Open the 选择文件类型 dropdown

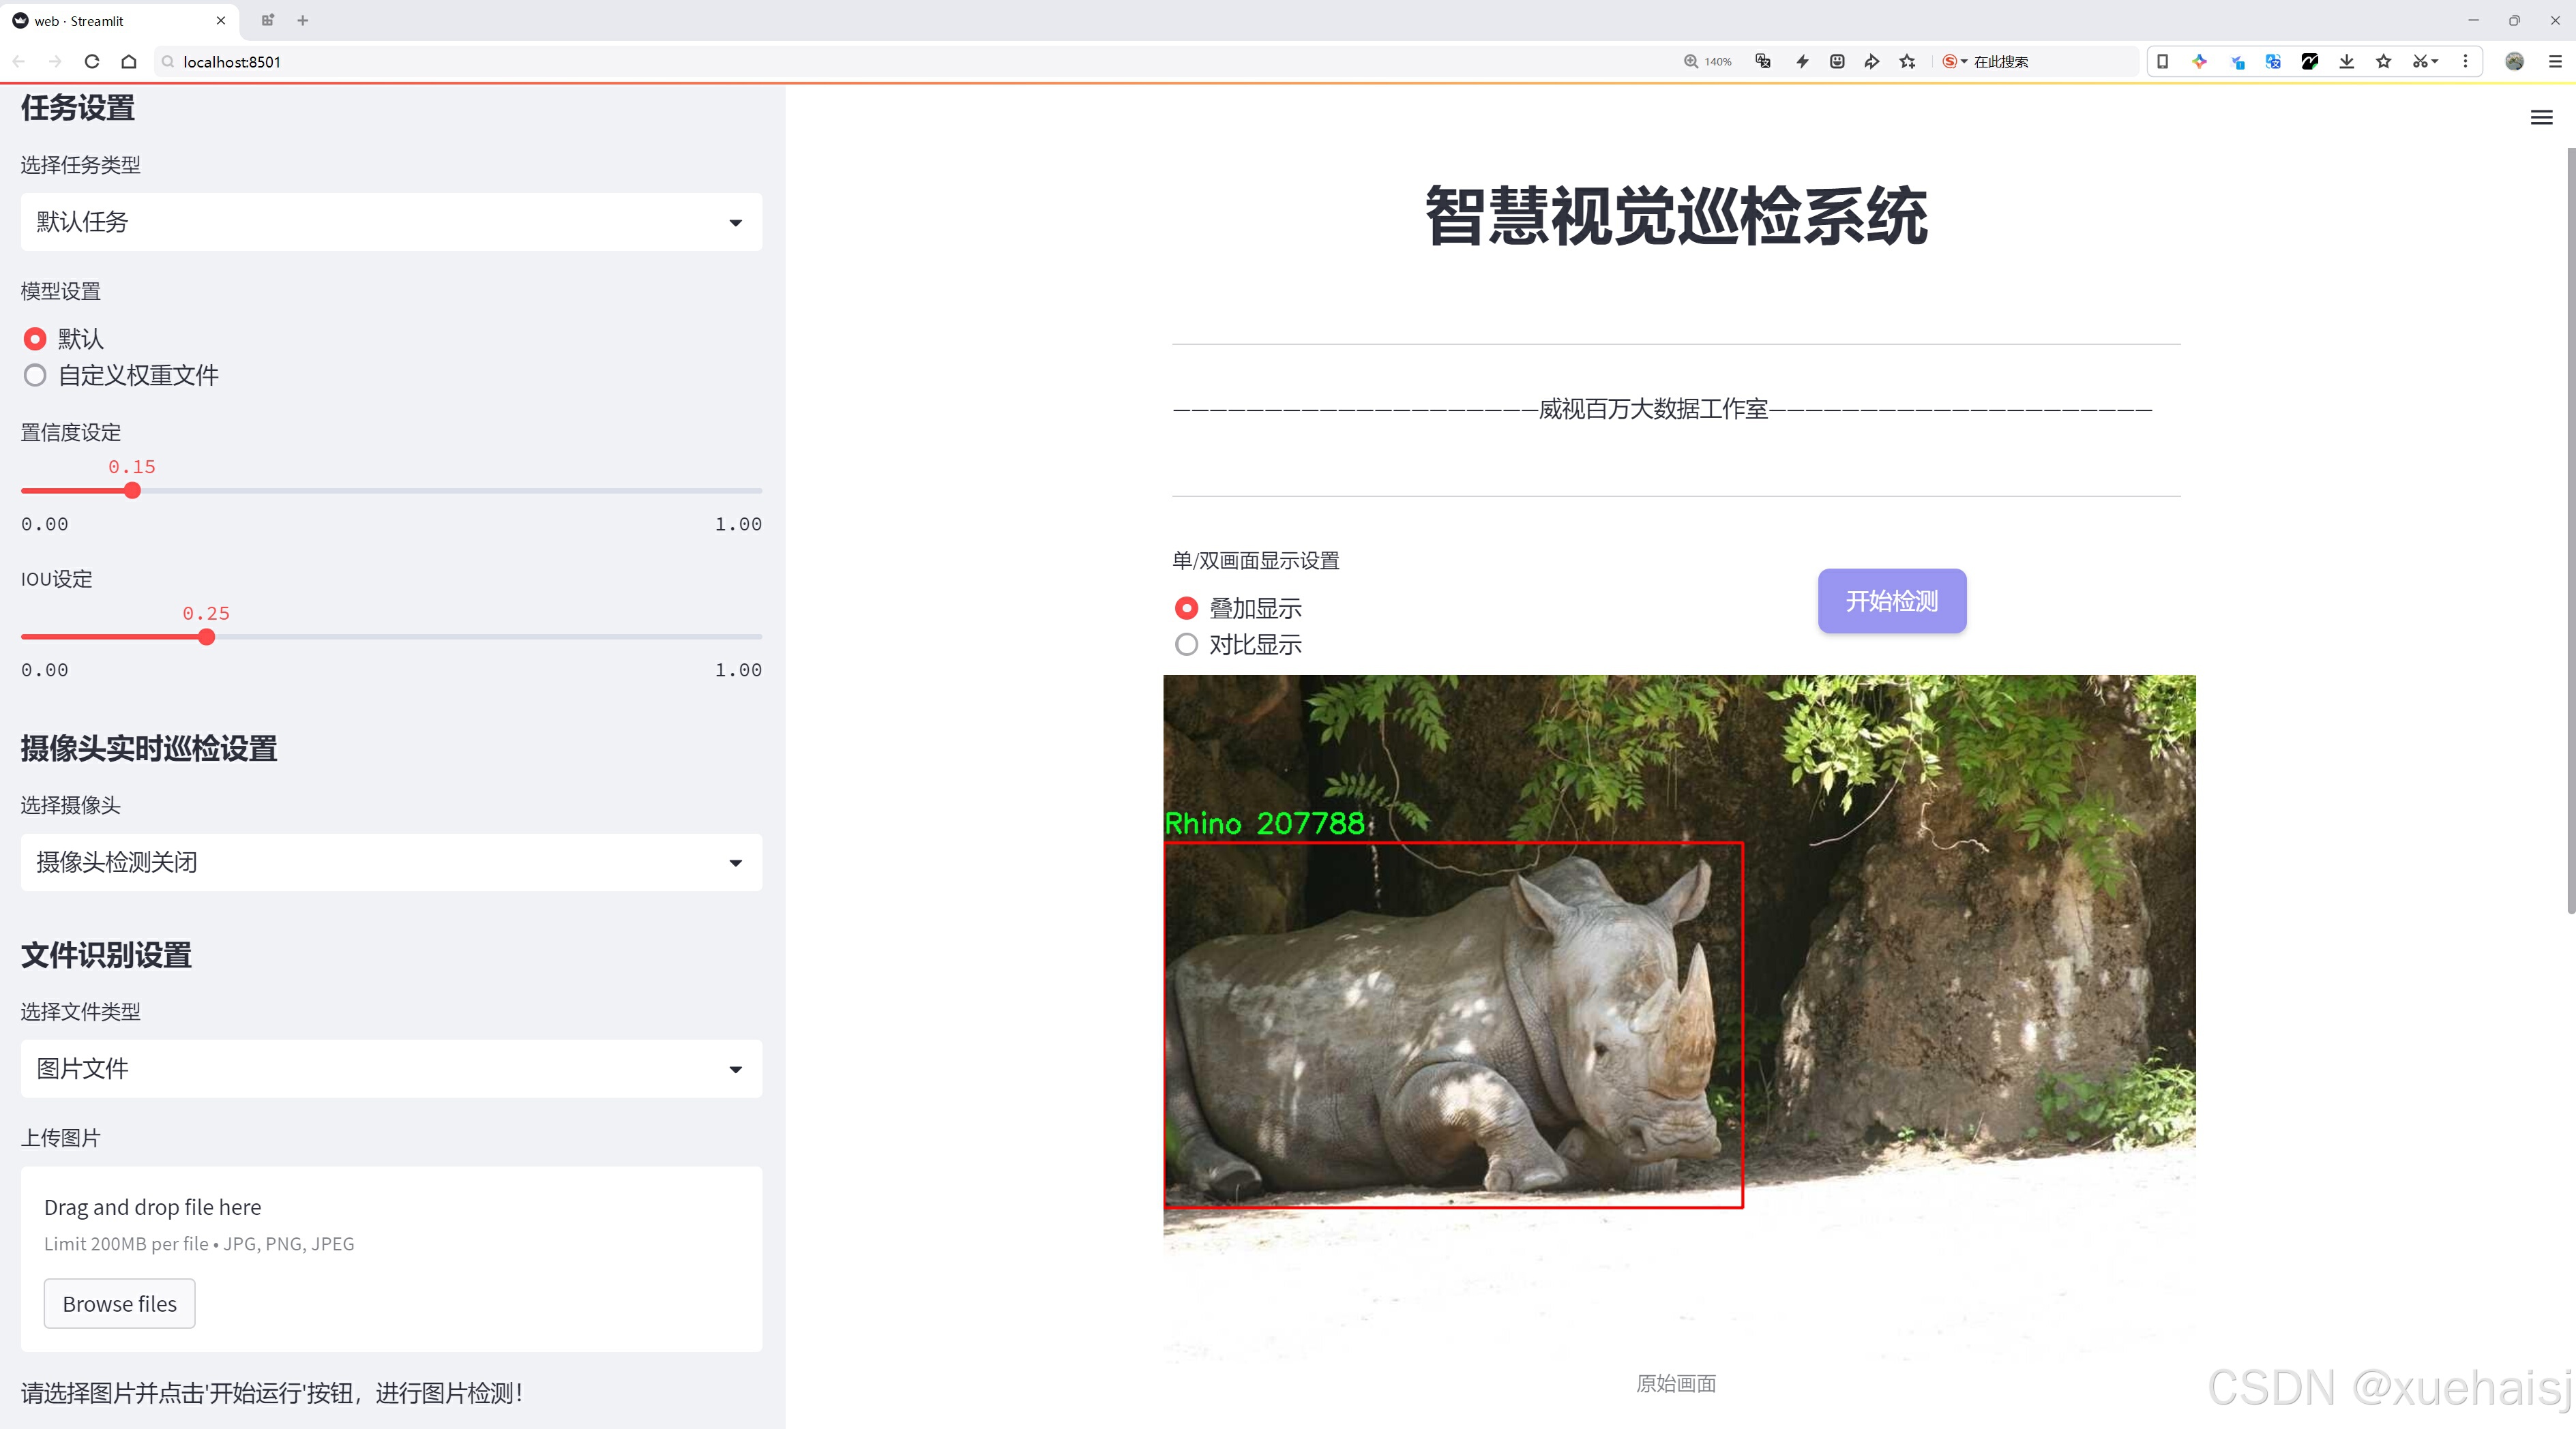coord(391,1068)
